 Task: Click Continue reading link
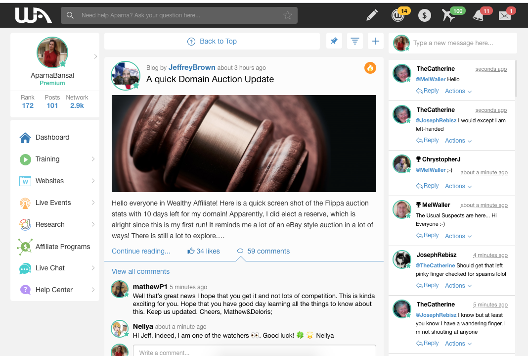click(x=141, y=251)
